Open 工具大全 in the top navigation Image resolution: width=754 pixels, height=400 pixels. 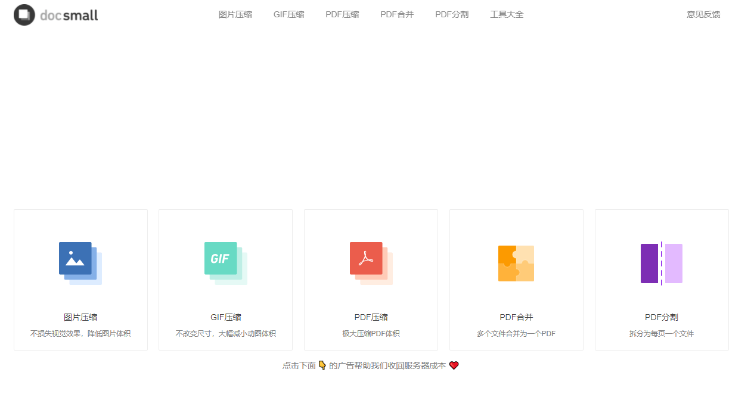[507, 14]
